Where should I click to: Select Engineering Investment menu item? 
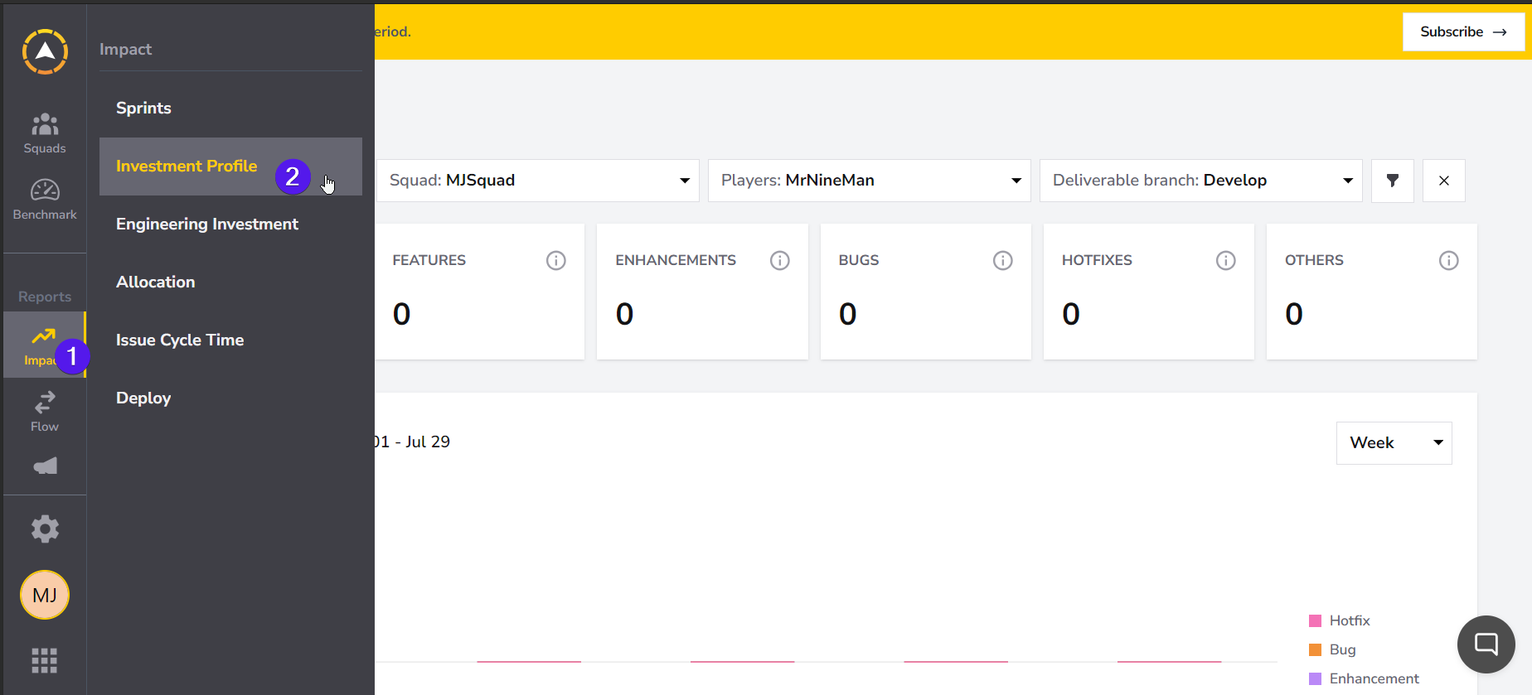tap(230, 224)
